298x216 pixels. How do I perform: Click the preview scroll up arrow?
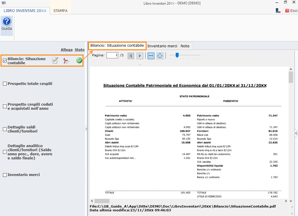point(291,69)
